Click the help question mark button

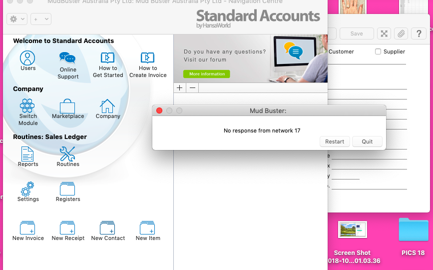point(419,33)
